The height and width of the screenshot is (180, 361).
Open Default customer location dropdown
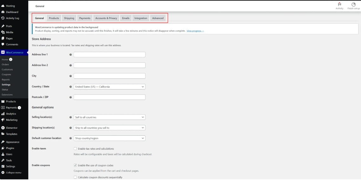pos(109,138)
